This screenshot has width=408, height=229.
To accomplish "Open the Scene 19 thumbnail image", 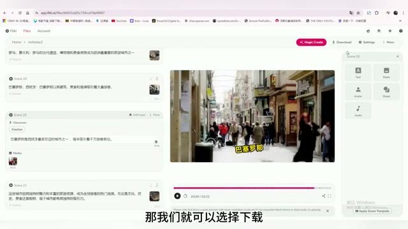I will tap(154, 90).
